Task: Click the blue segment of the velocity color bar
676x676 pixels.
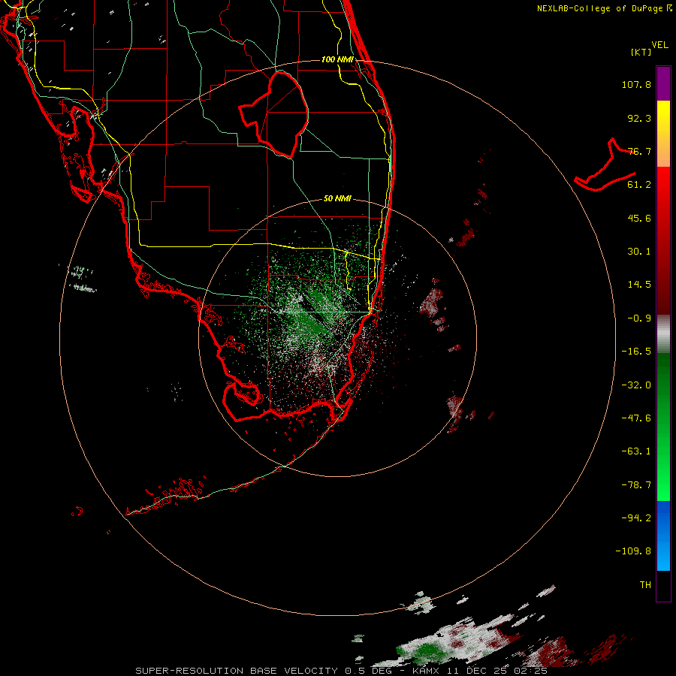Action: (x=663, y=536)
